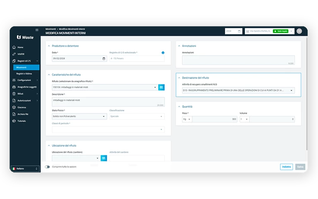Open the user avatar menu
The width and height of the screenshot is (318, 199).
click(x=299, y=31)
